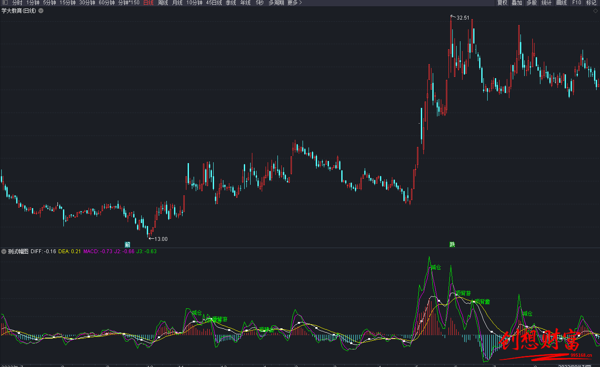Click the square panel icon at toolbar start
This screenshot has height=367, width=600.
click(x=5, y=3)
